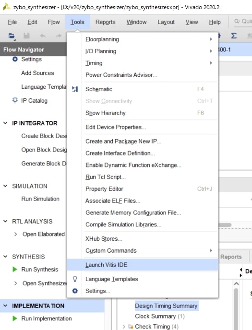Collapse the SYNTHESIS section
The height and width of the screenshot is (330, 252).
coord(5,256)
